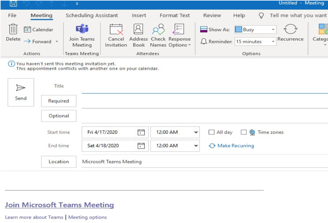
Task: Click the blue Busy color swatch
Action: pos(239,30)
